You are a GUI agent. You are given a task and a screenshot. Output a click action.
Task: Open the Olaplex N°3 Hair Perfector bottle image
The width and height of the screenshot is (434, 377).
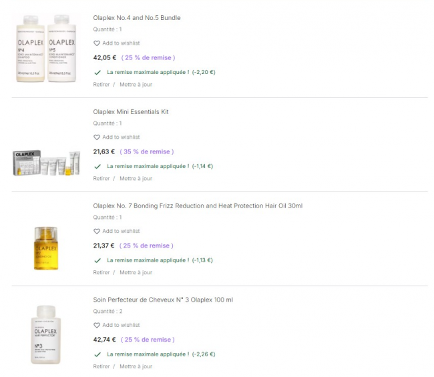tap(45, 335)
